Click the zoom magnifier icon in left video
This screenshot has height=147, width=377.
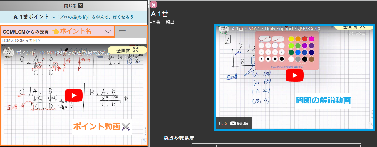point(144,141)
